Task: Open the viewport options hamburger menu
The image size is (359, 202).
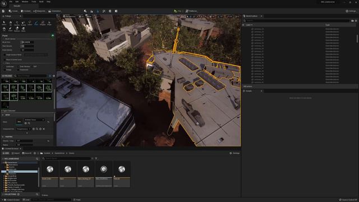Action: pos(59,16)
